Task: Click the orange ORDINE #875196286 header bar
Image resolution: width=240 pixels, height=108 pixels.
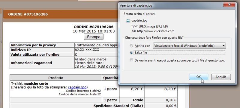Action: (x=61, y=14)
